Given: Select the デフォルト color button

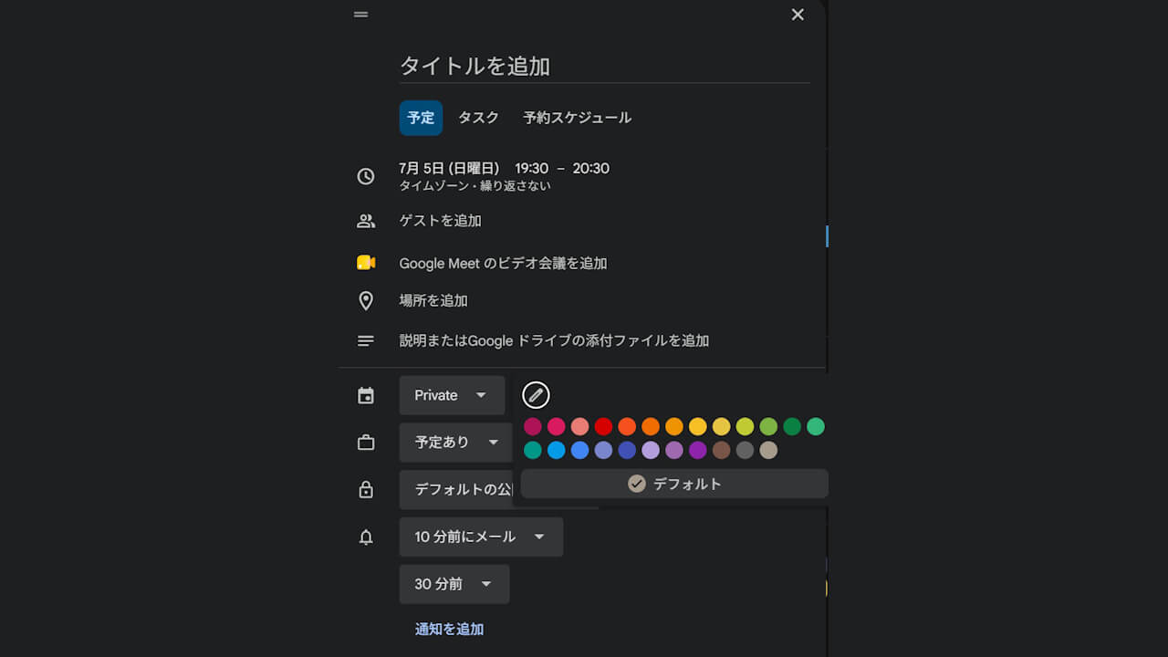Looking at the screenshot, I should pyautogui.click(x=674, y=484).
